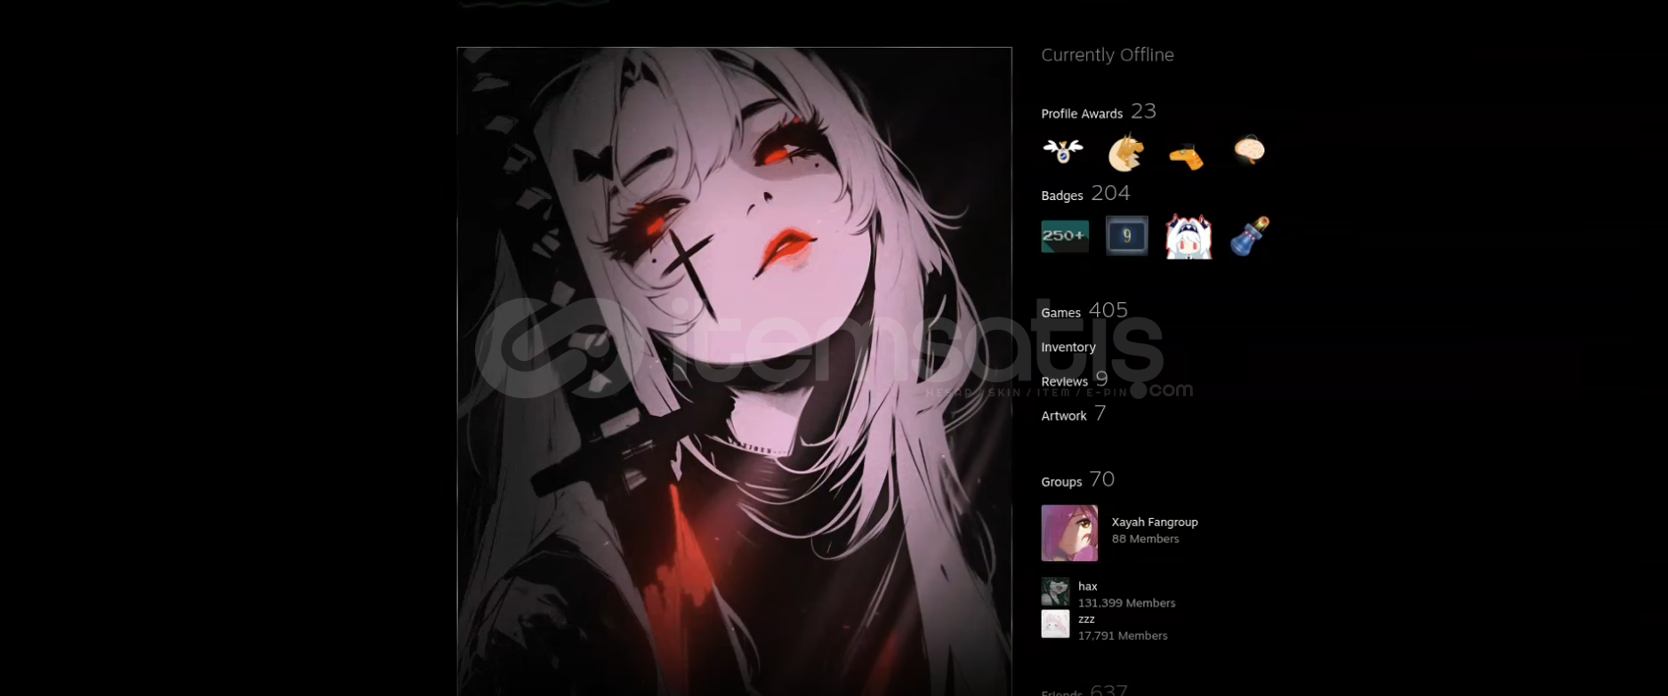Click the "88 Members" text
The height and width of the screenshot is (696, 1668).
point(1145,539)
